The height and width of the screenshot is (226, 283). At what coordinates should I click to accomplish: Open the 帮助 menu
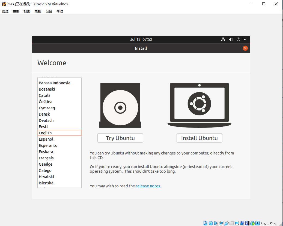click(60, 11)
